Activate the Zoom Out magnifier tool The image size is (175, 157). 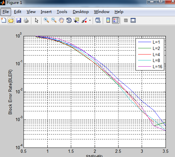click(54, 21)
